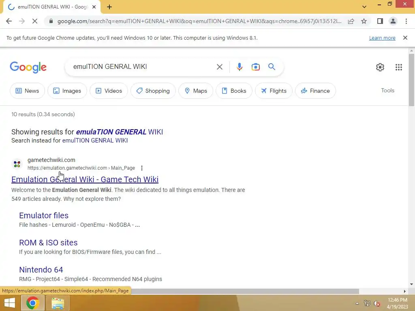Search instead for emulTION GENRAL WIKI
The image size is (415, 311).
[x=95, y=141]
